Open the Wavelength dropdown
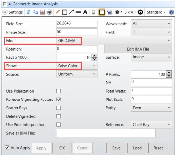The width and height of the screenshot is (175, 155). click(151, 24)
